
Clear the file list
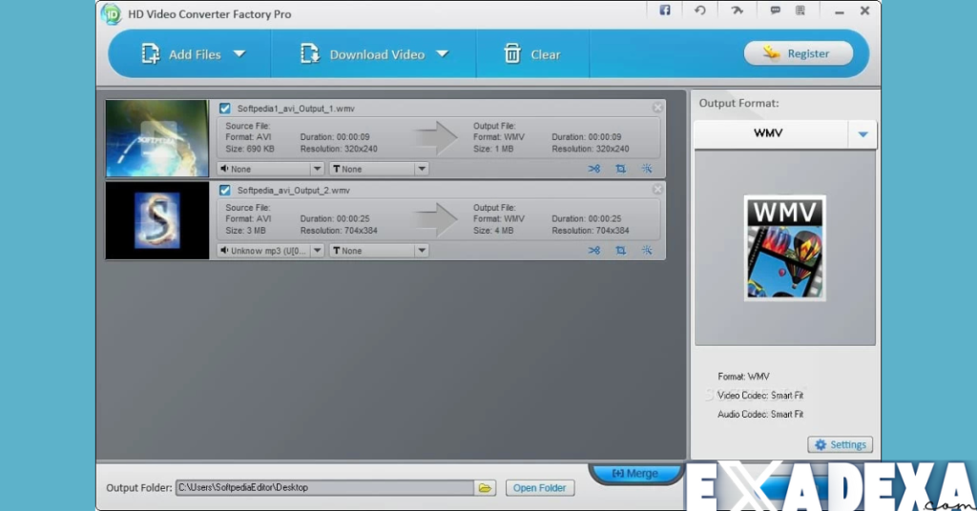pos(532,54)
